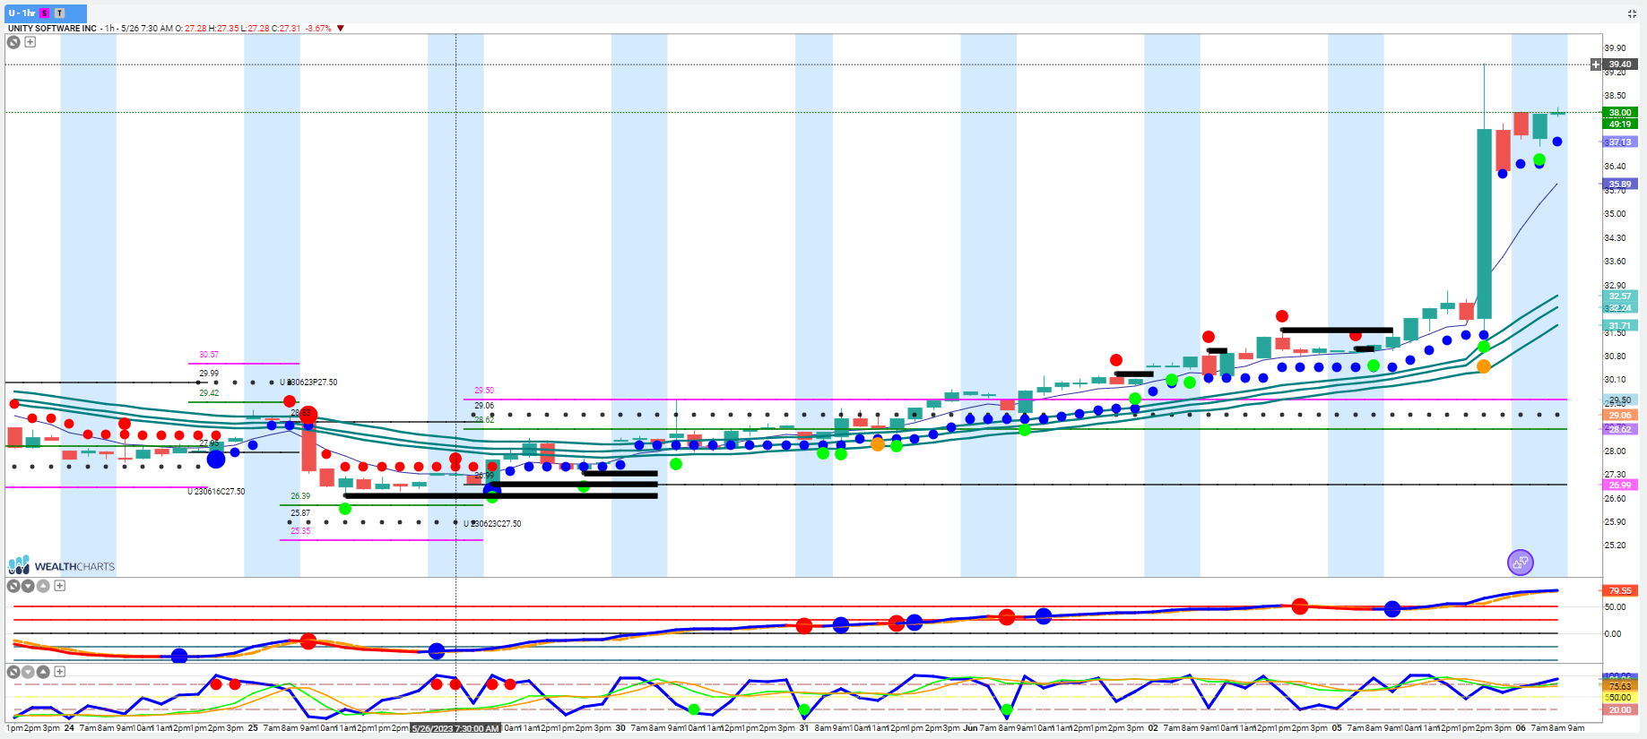Click the red 20.00 oscillator level tag

pyautogui.click(x=1620, y=710)
